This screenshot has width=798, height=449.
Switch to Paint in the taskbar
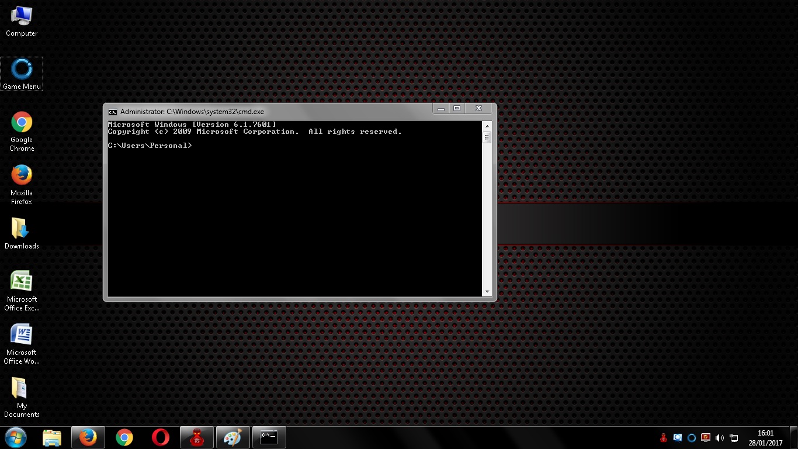[233, 437]
